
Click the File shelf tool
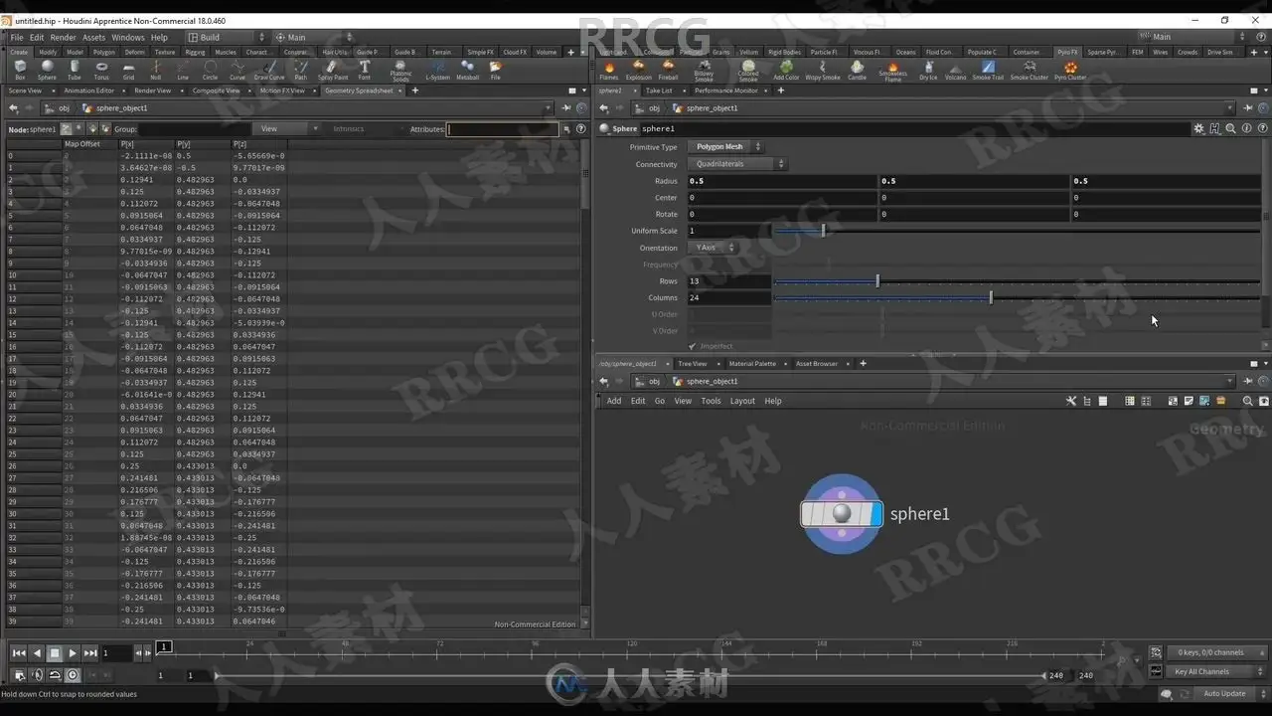495,70
